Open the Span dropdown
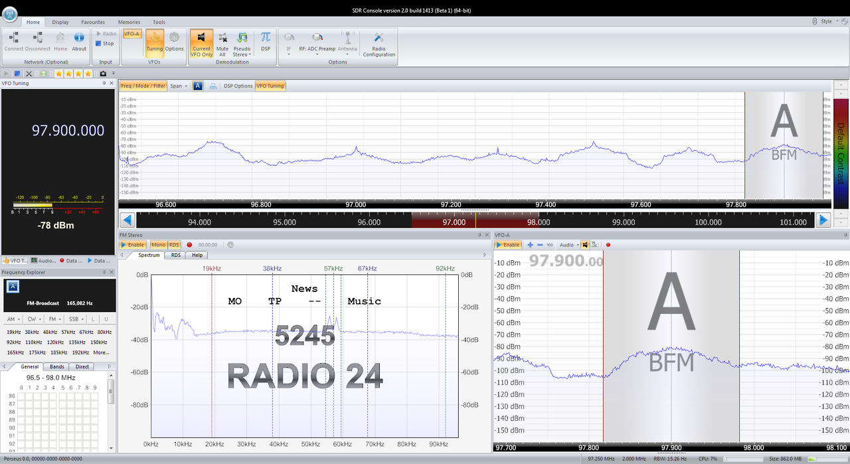This screenshot has width=850, height=464. [178, 86]
